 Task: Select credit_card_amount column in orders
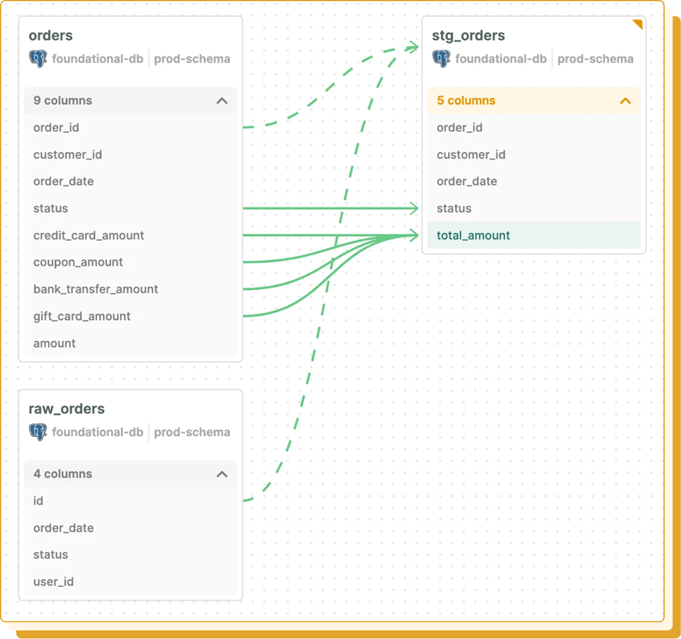pos(131,235)
